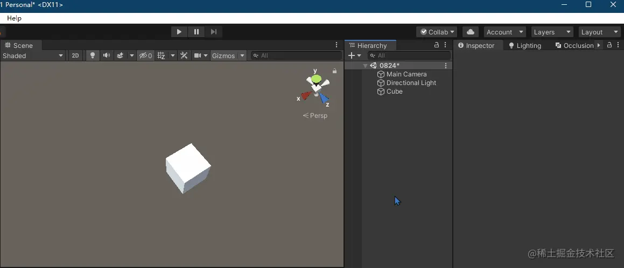Click the blue Z axis gizmo cone

click(324, 98)
